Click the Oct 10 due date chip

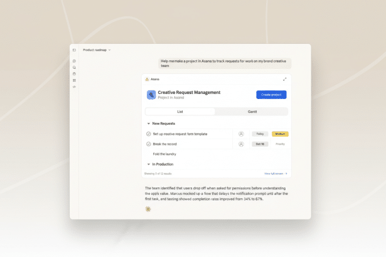point(260,144)
